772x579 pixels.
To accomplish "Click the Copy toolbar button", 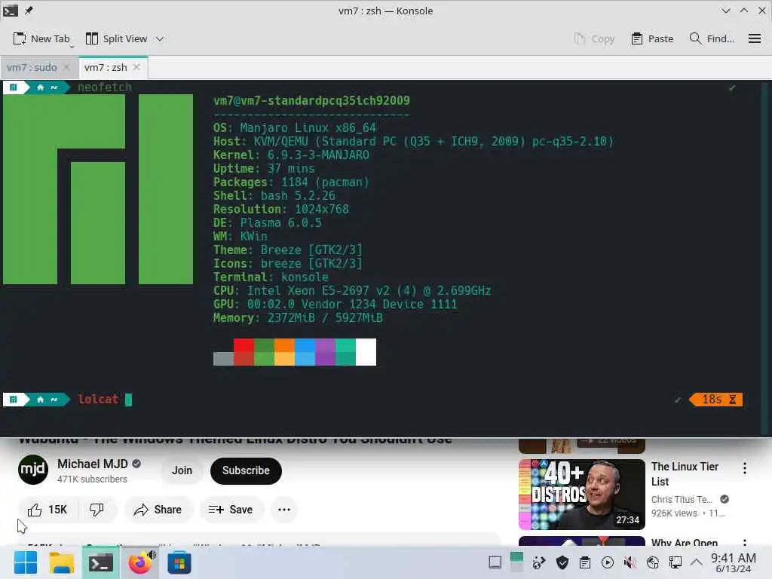I will [x=594, y=39].
